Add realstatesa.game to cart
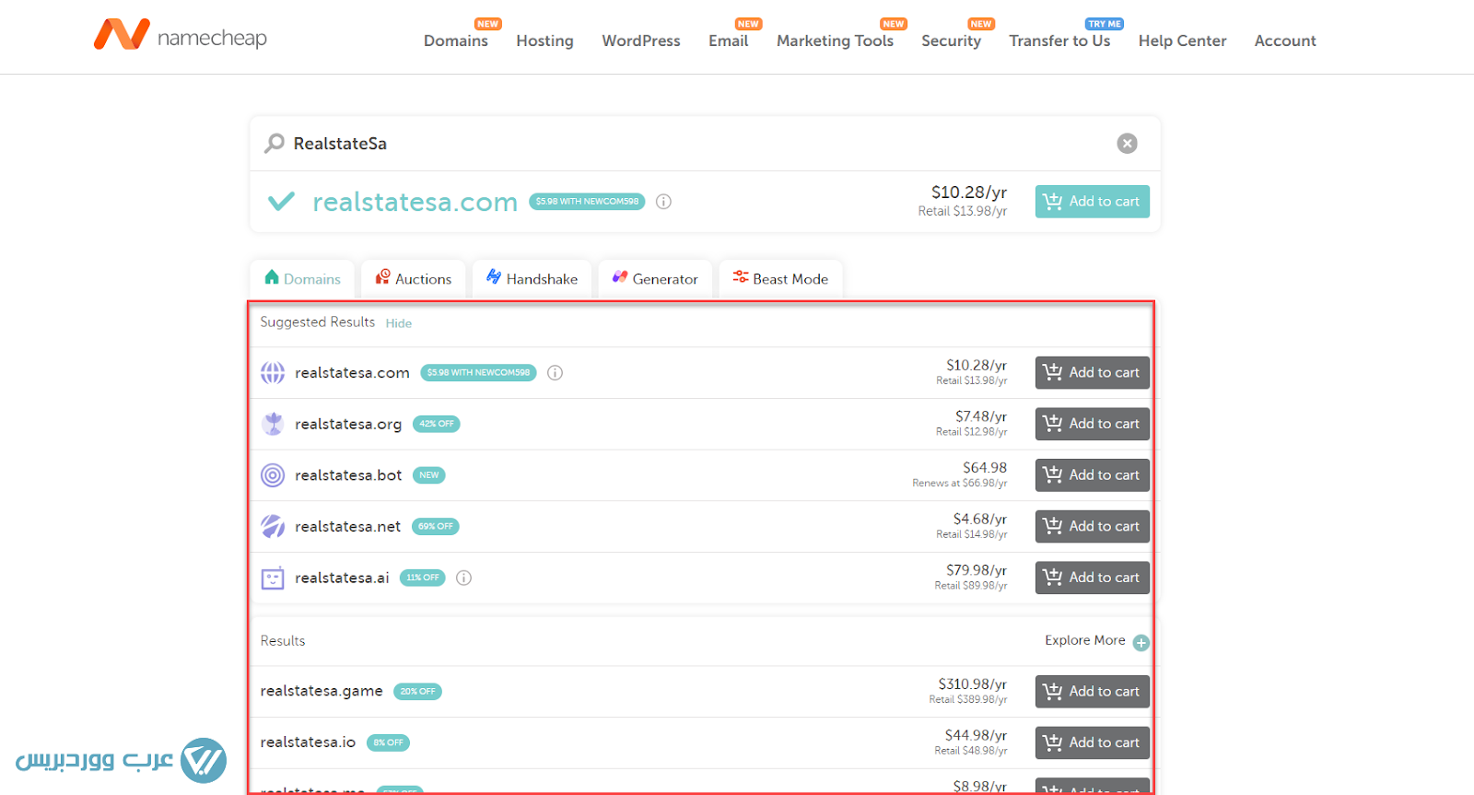The width and height of the screenshot is (1474, 795). tap(1092, 692)
